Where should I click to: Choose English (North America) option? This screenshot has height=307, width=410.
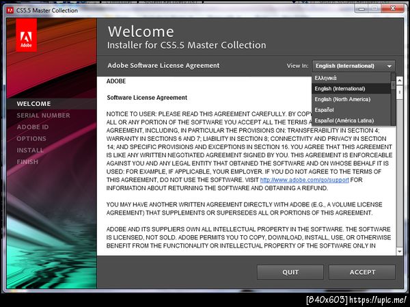pyautogui.click(x=351, y=99)
